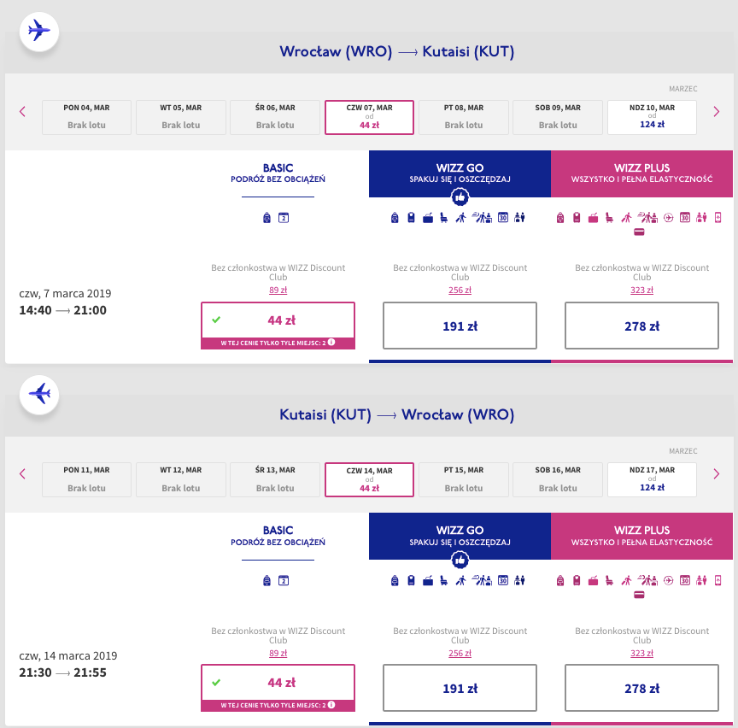This screenshot has width=738, height=728.
Task: Choose outbound WIZZ GO fare 191 zł
Action: (x=460, y=326)
